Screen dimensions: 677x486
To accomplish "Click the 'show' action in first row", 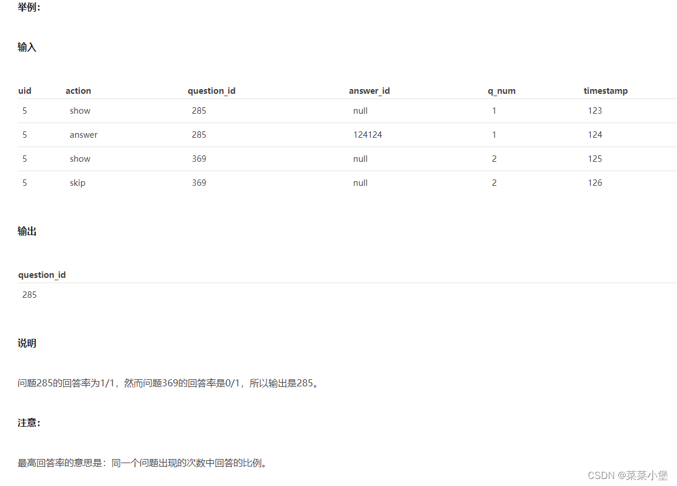I will [x=80, y=110].
